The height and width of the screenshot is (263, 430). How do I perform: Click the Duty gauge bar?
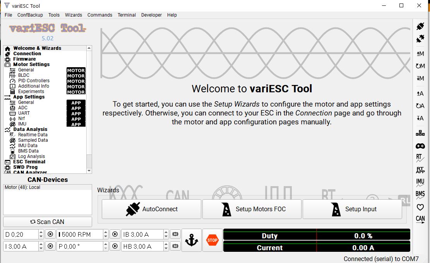(317, 235)
